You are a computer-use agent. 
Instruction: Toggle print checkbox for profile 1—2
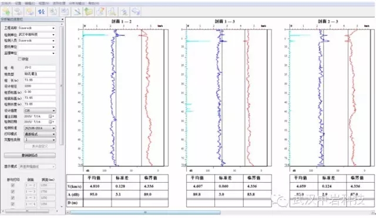point(13,185)
